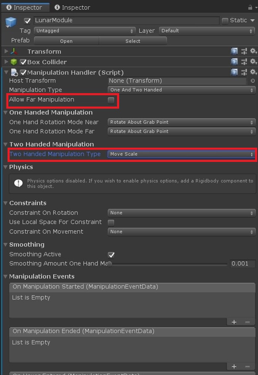
Task: Click the Smoothing Amount slider handle
Action: (x=109, y=264)
